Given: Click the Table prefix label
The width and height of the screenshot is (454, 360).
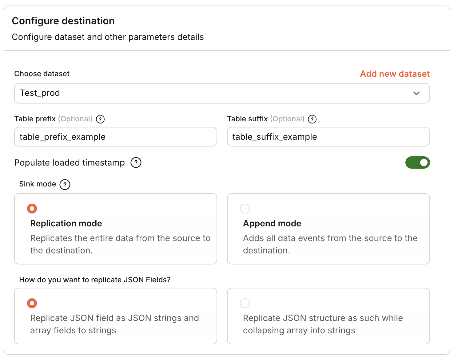Looking at the screenshot, I should (35, 119).
